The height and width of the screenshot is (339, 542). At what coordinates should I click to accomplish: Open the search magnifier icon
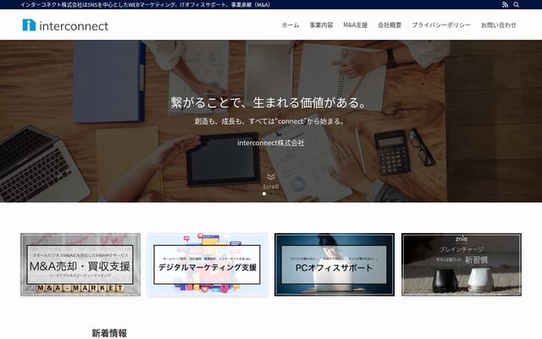[516, 4]
